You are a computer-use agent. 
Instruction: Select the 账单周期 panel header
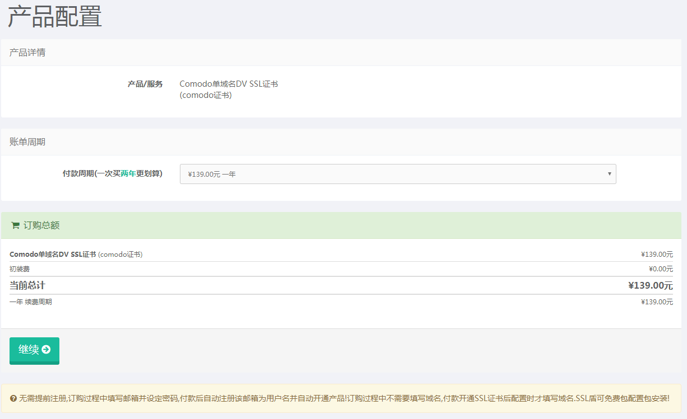click(x=27, y=142)
